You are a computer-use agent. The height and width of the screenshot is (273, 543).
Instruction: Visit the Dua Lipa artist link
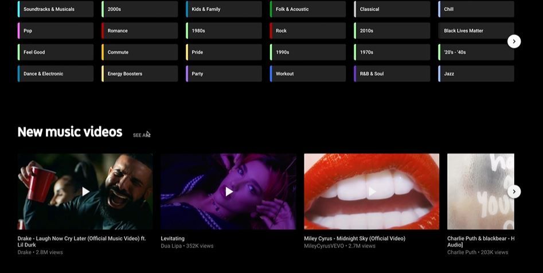pos(171,246)
